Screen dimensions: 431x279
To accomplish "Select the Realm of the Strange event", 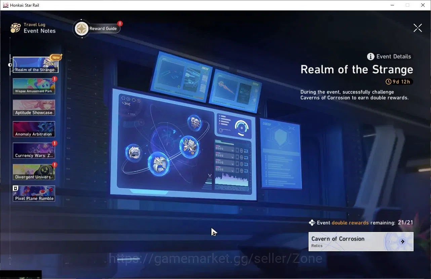I will tap(35, 65).
